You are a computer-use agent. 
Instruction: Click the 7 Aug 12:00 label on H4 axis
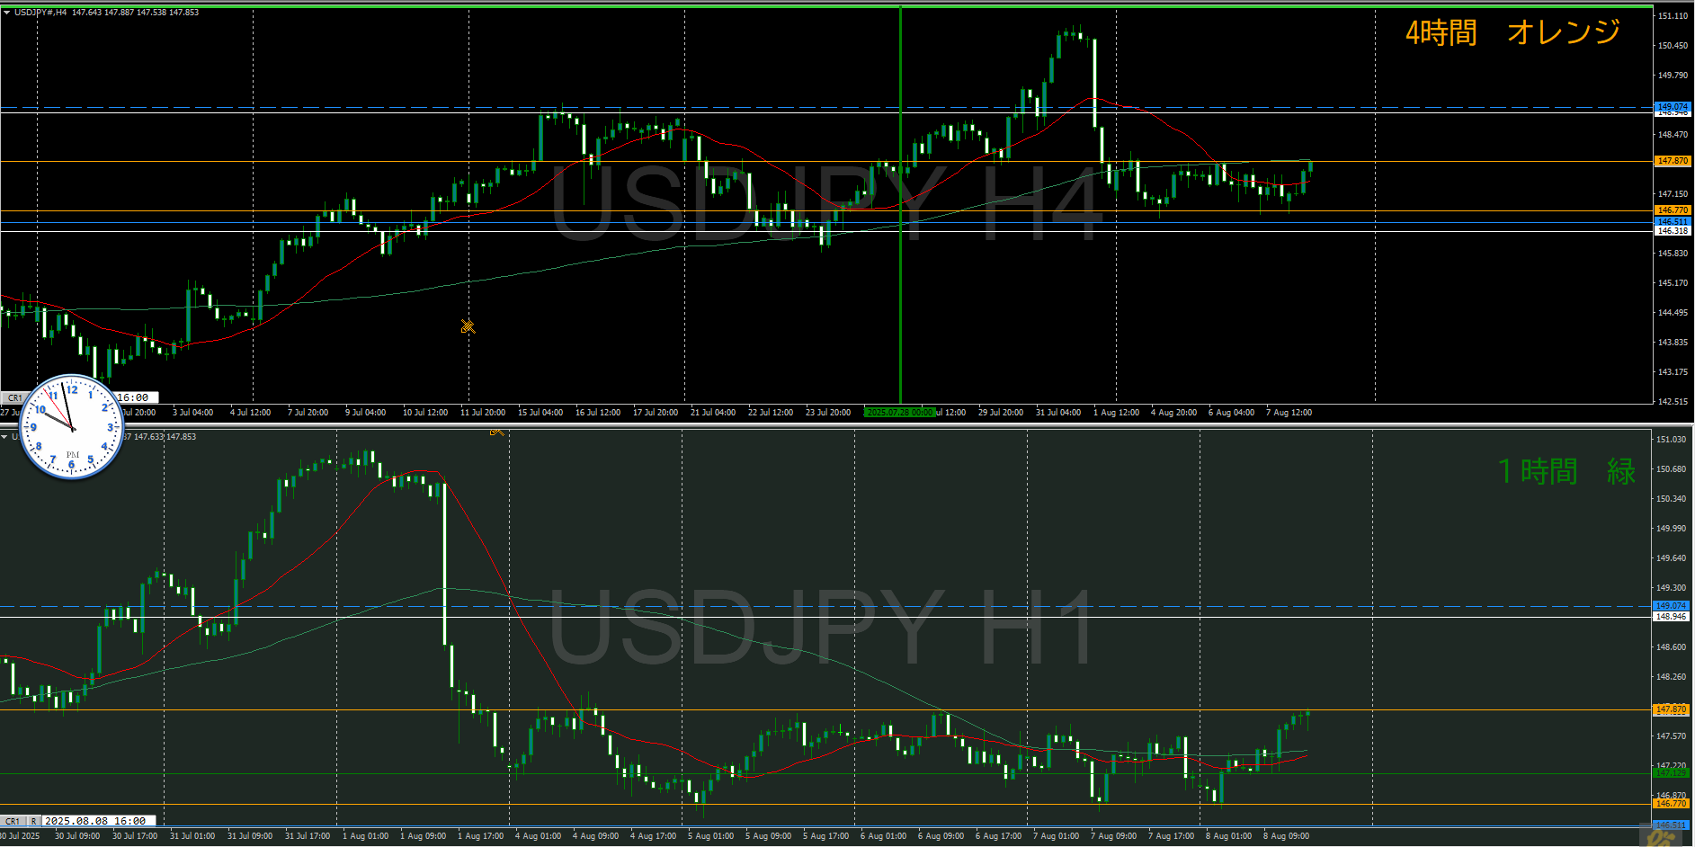[1289, 413]
